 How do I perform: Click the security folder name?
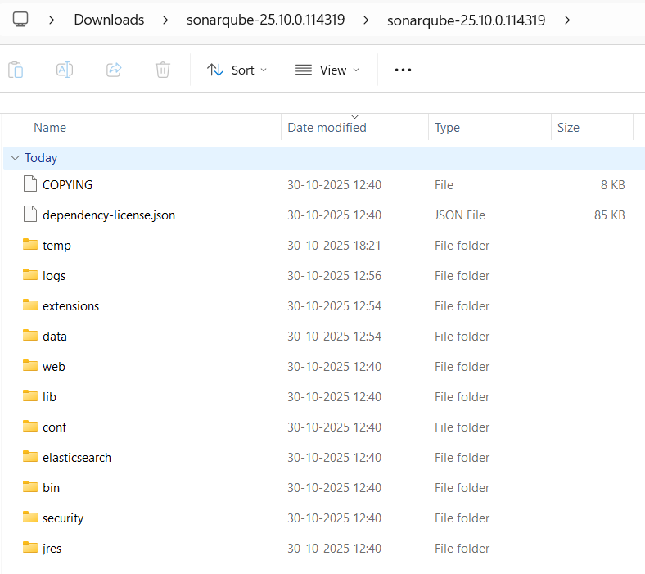pos(63,518)
